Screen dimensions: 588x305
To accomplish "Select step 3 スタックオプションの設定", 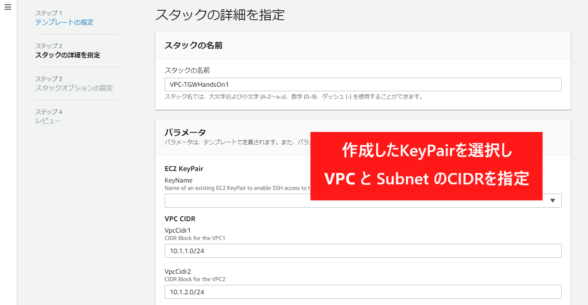I will pos(74,88).
